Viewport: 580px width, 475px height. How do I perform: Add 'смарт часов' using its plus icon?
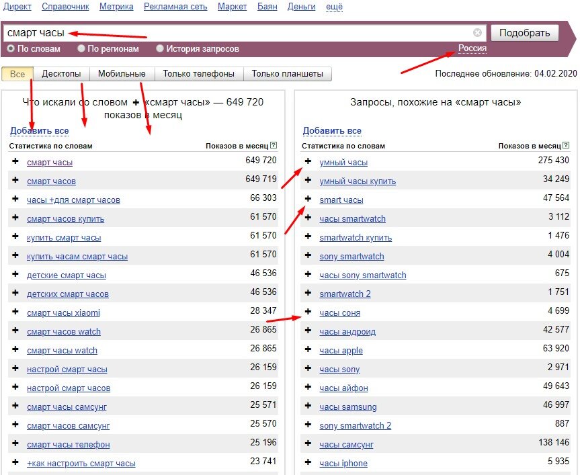[15, 180]
